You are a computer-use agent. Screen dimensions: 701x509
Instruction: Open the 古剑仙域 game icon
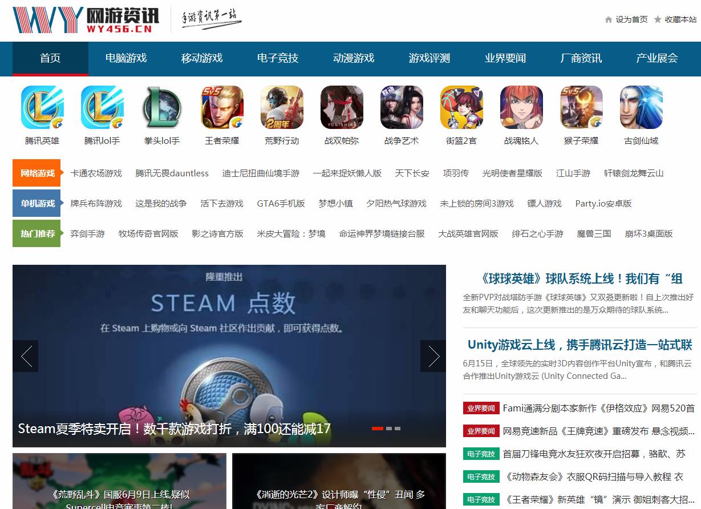click(641, 107)
